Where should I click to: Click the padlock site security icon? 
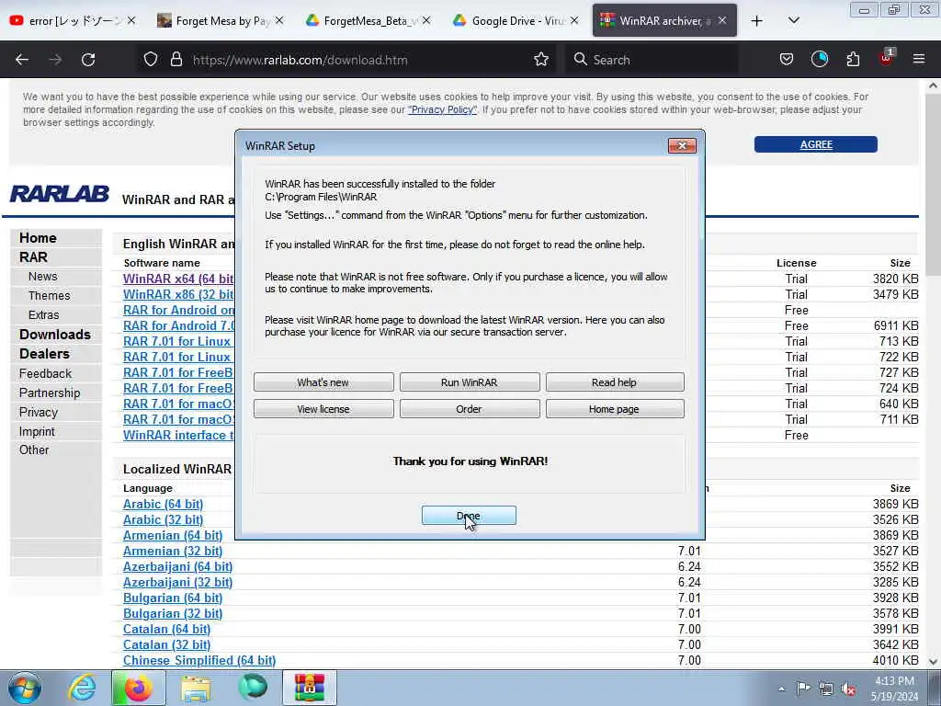point(176,60)
